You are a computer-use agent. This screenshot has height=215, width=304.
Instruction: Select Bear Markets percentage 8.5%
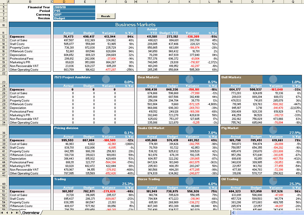pyautogui.click(x=212, y=82)
